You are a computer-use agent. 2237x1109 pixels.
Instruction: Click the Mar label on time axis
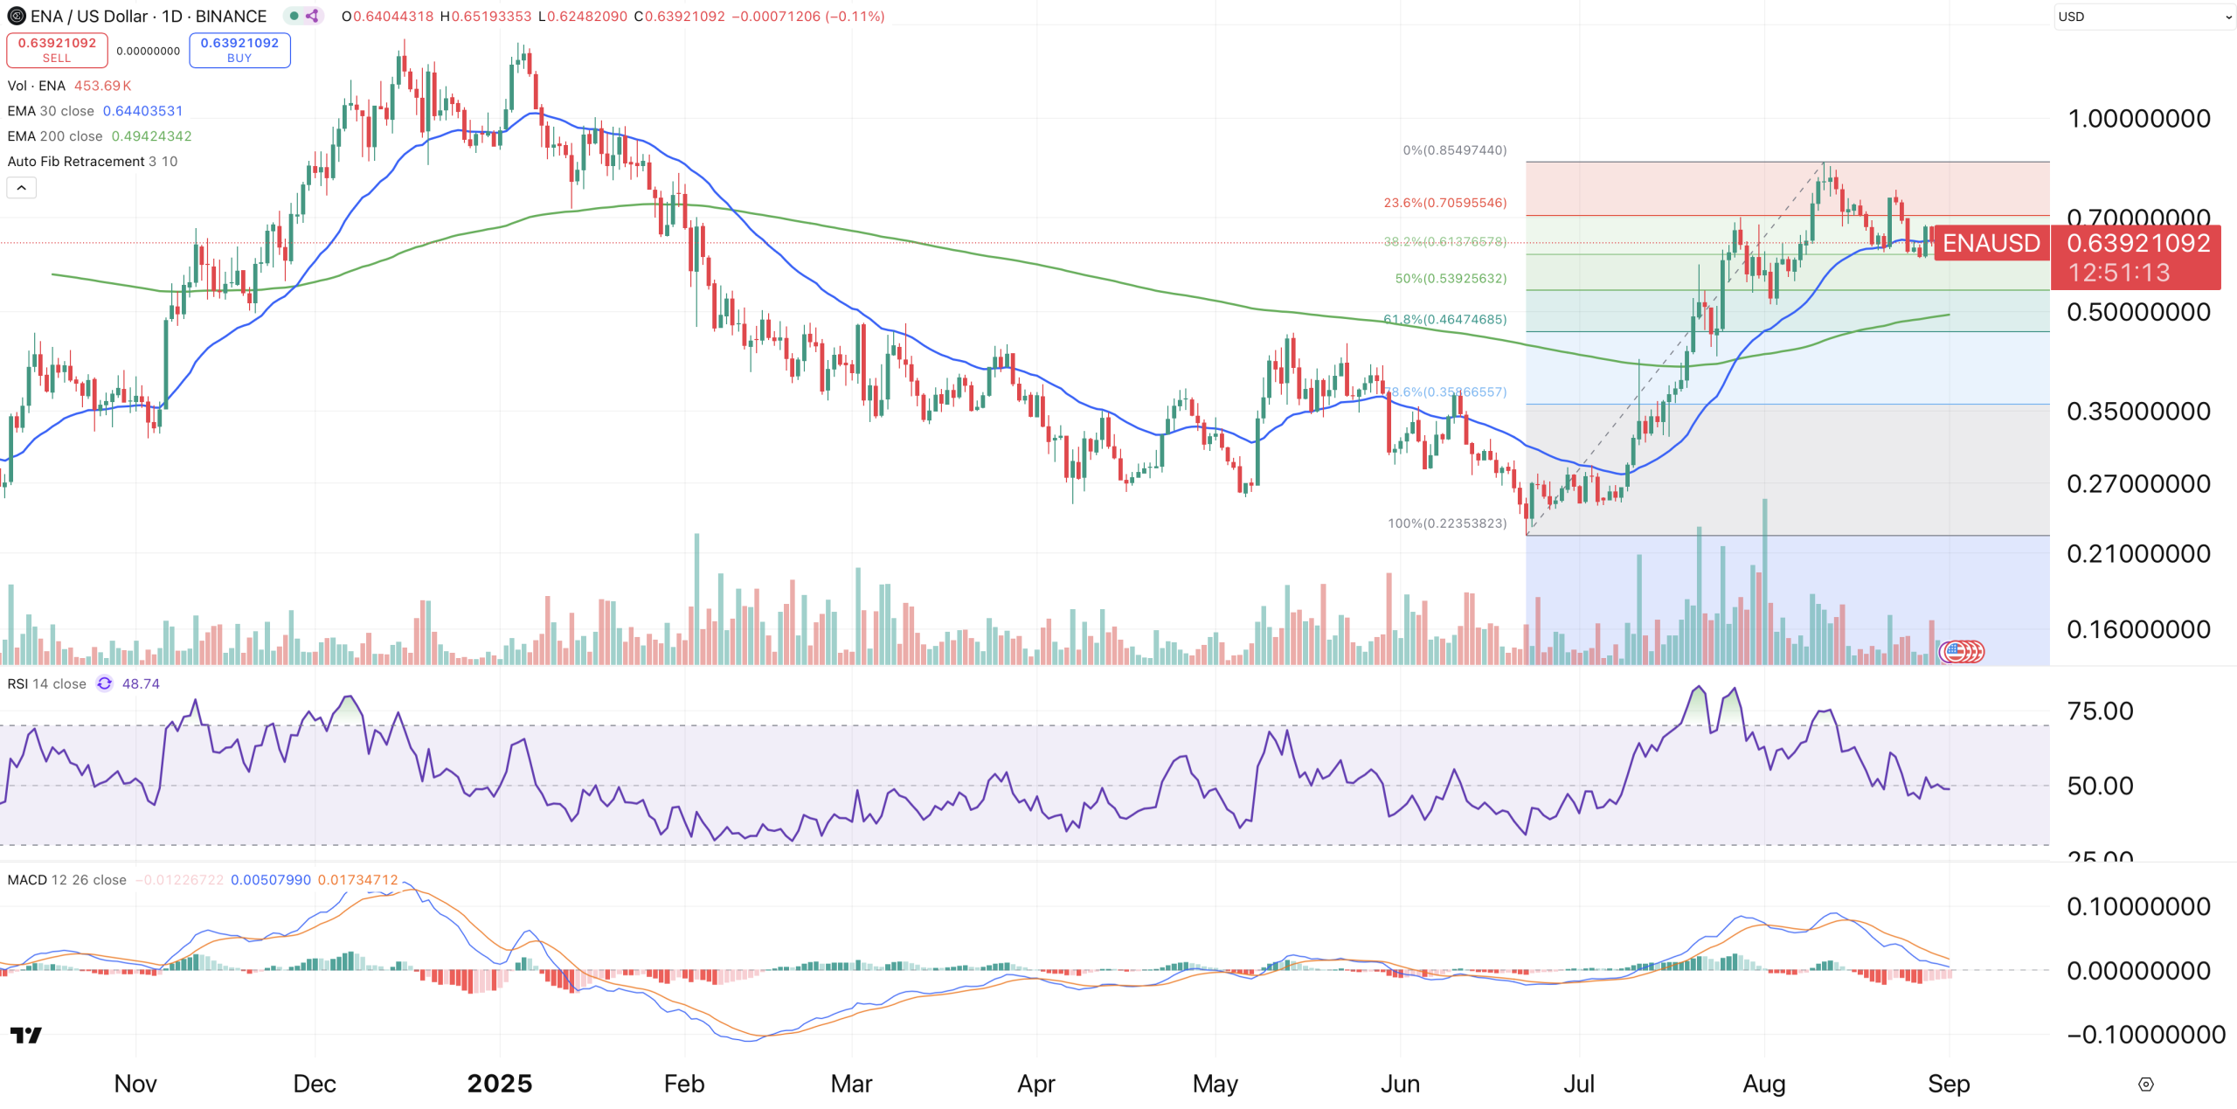[x=851, y=1084]
